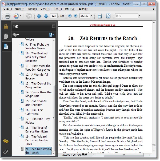This screenshot has width=160, height=161.
Task: Click the document scroll up arrow
Action: coord(154,22)
